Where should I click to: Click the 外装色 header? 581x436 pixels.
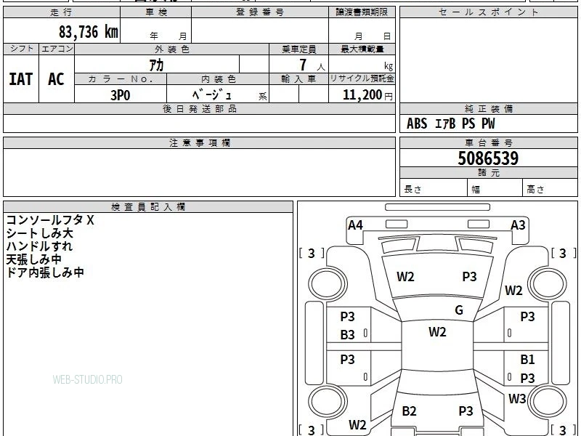[x=172, y=49]
